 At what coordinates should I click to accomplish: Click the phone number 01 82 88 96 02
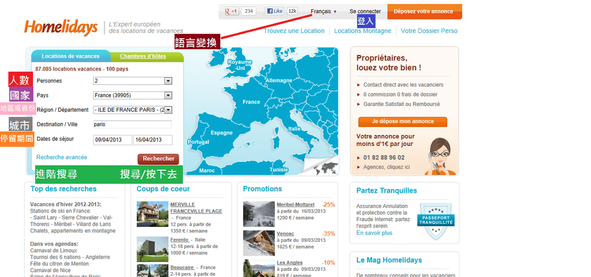click(x=384, y=158)
